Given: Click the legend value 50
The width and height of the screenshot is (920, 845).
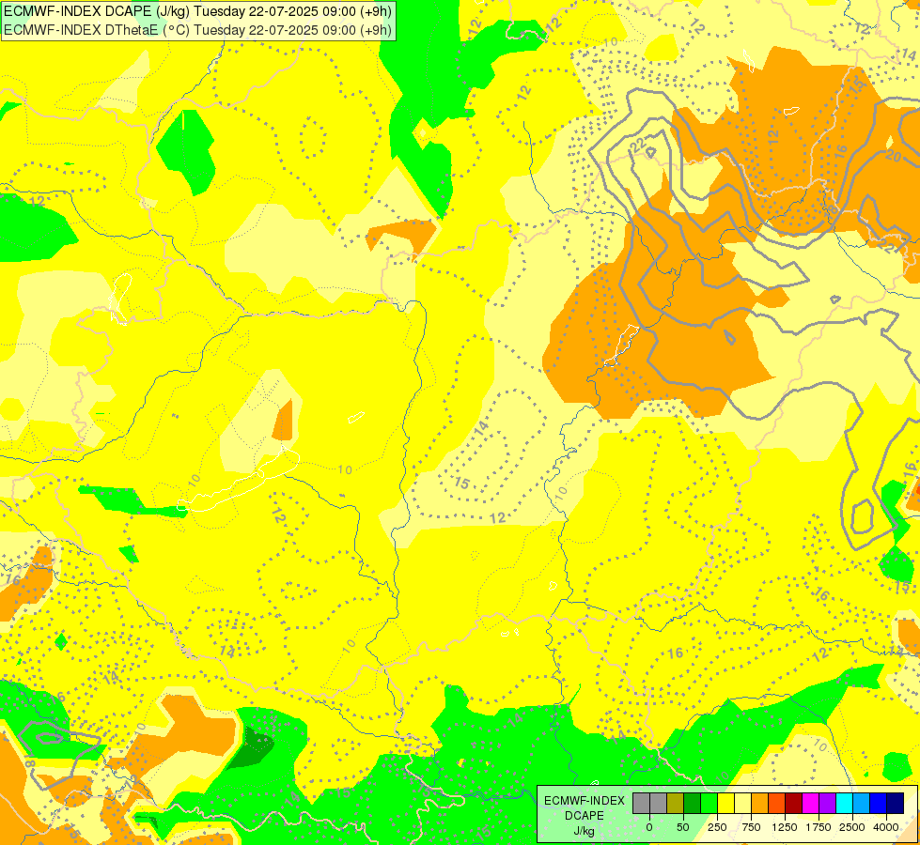Looking at the screenshot, I should 683,827.
